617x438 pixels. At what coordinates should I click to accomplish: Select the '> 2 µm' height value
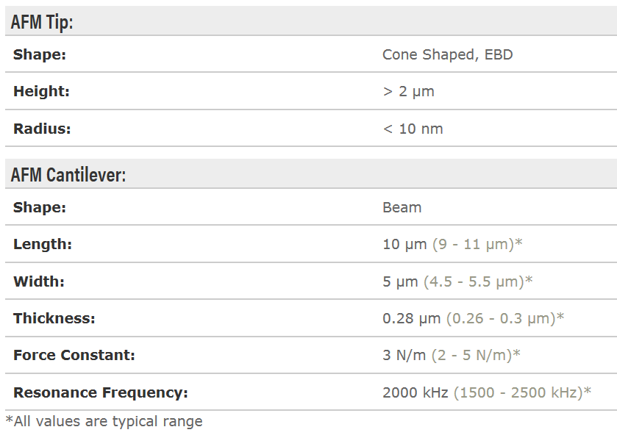pos(408,92)
